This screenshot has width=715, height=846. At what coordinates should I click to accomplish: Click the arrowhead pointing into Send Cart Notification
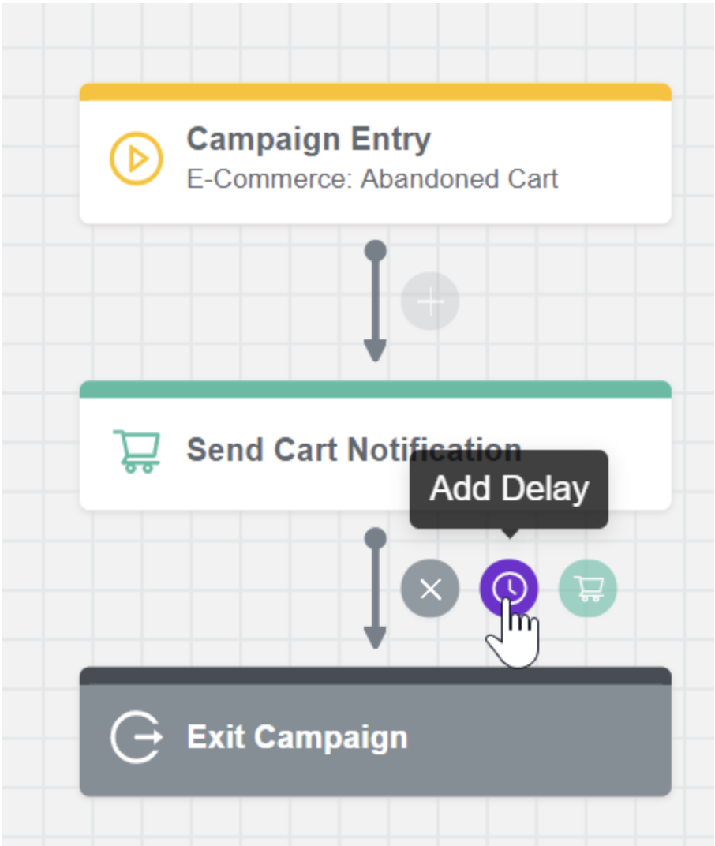375,350
